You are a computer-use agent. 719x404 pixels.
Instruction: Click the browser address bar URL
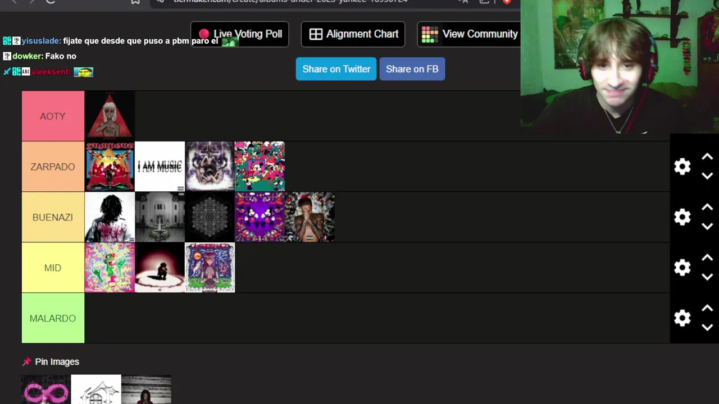click(290, 2)
